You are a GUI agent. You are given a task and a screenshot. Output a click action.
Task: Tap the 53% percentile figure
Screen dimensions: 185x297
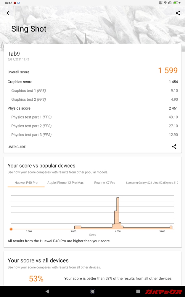(x=36, y=279)
